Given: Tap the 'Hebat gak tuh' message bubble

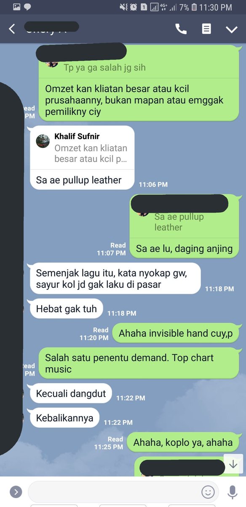Looking at the screenshot, I should [66, 309].
